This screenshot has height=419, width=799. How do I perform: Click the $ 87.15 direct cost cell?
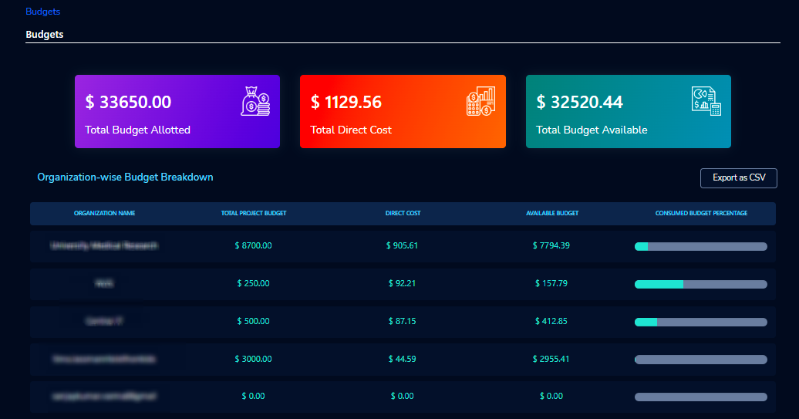pos(402,321)
